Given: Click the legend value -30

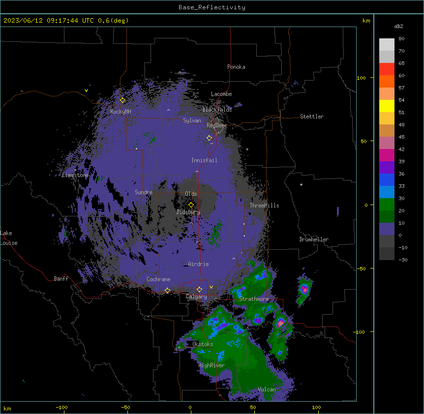Looking at the screenshot, I should click(x=403, y=260).
